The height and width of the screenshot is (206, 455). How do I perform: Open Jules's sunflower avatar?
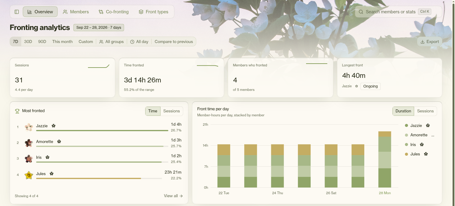pyautogui.click(x=29, y=175)
